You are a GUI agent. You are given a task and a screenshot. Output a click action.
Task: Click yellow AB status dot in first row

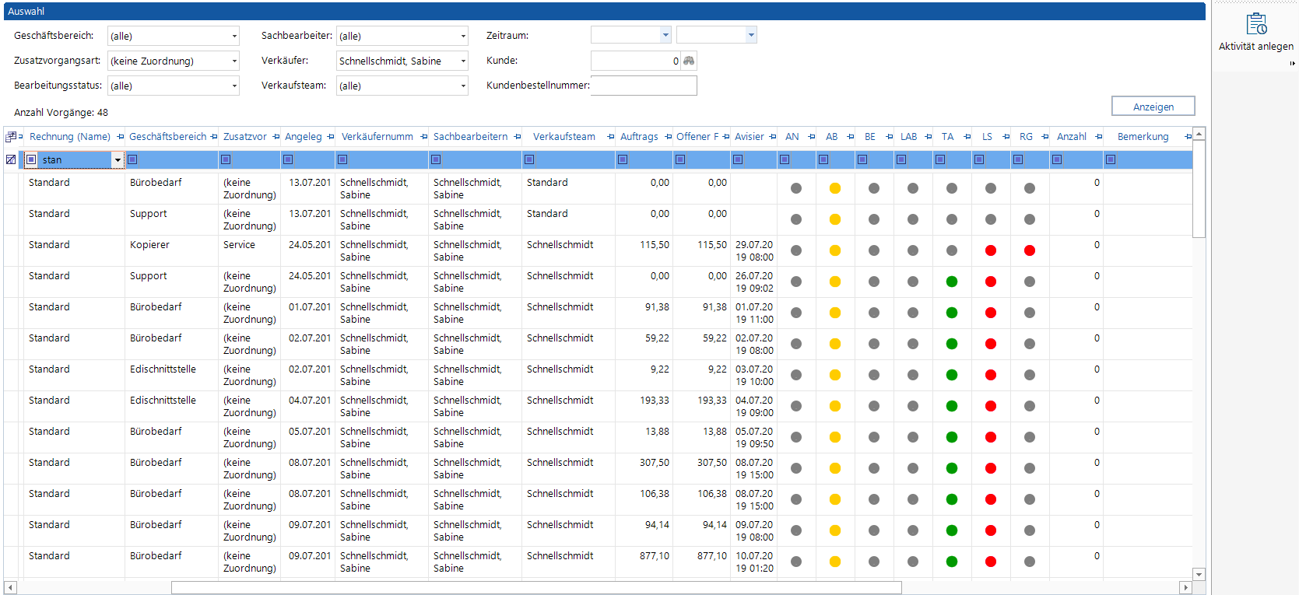click(x=834, y=188)
